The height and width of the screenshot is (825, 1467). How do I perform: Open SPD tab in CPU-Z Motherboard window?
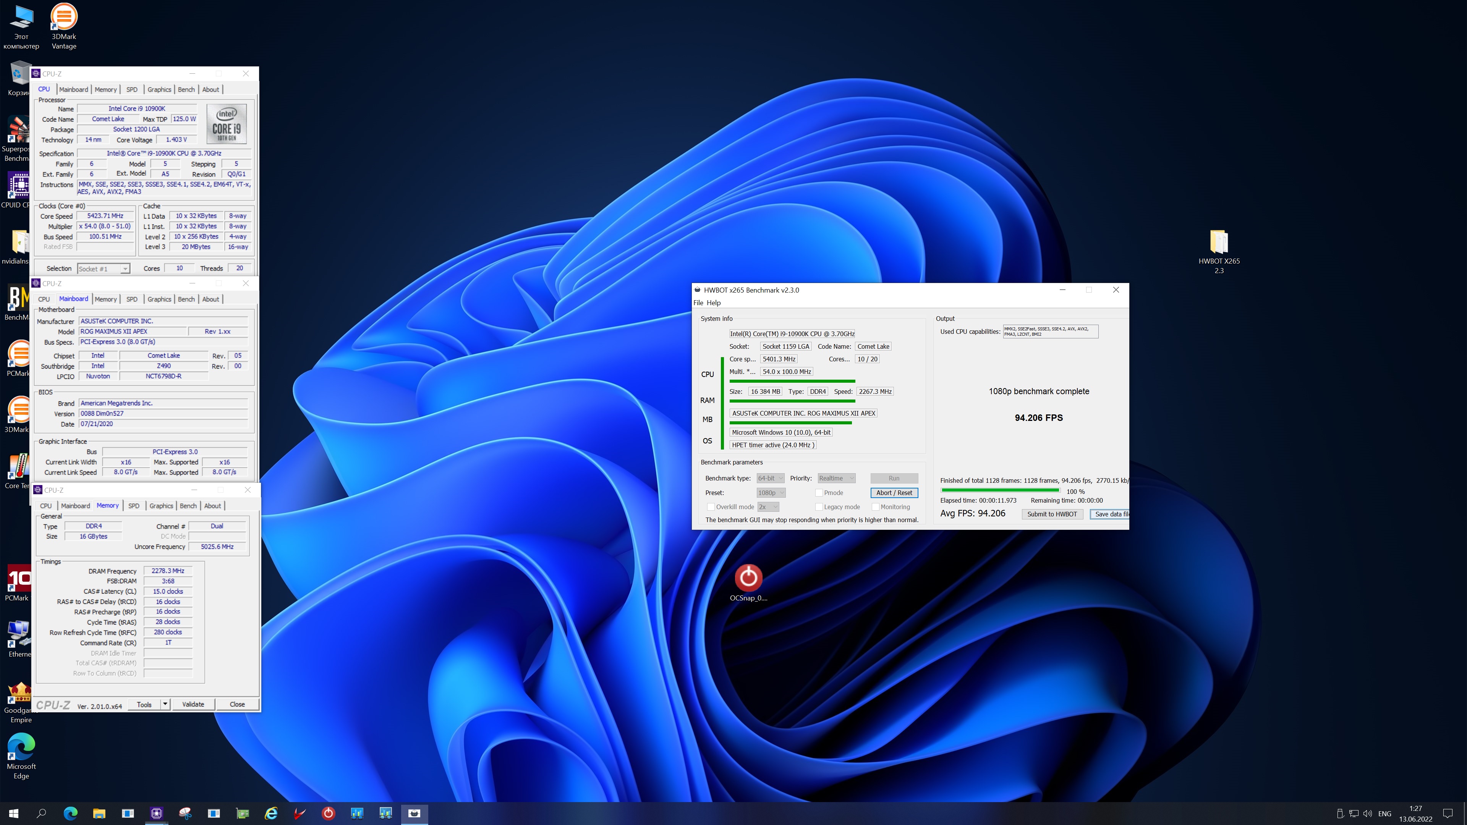131,299
